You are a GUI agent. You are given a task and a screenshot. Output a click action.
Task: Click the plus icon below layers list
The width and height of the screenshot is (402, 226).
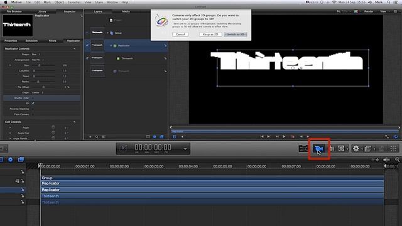90,137
